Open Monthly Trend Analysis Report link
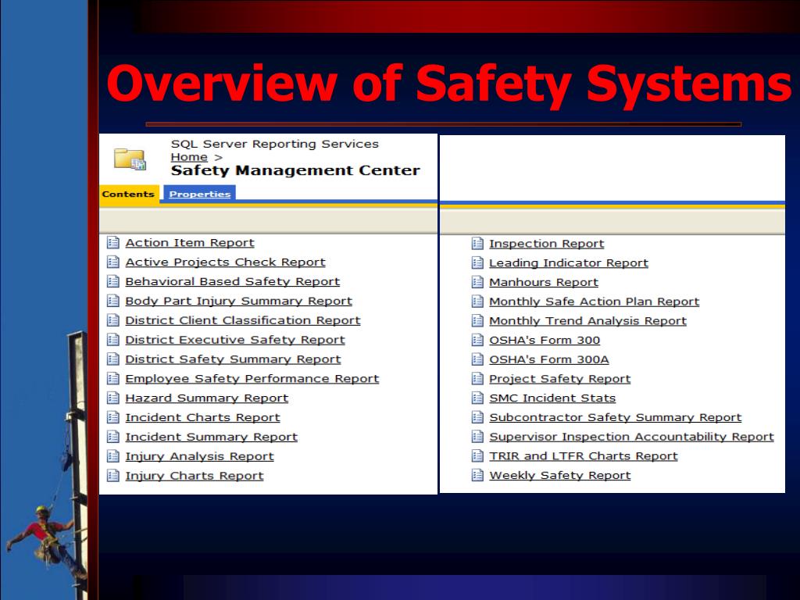 click(587, 321)
